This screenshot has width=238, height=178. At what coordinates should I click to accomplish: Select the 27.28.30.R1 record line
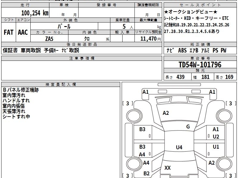(x=192, y=31)
